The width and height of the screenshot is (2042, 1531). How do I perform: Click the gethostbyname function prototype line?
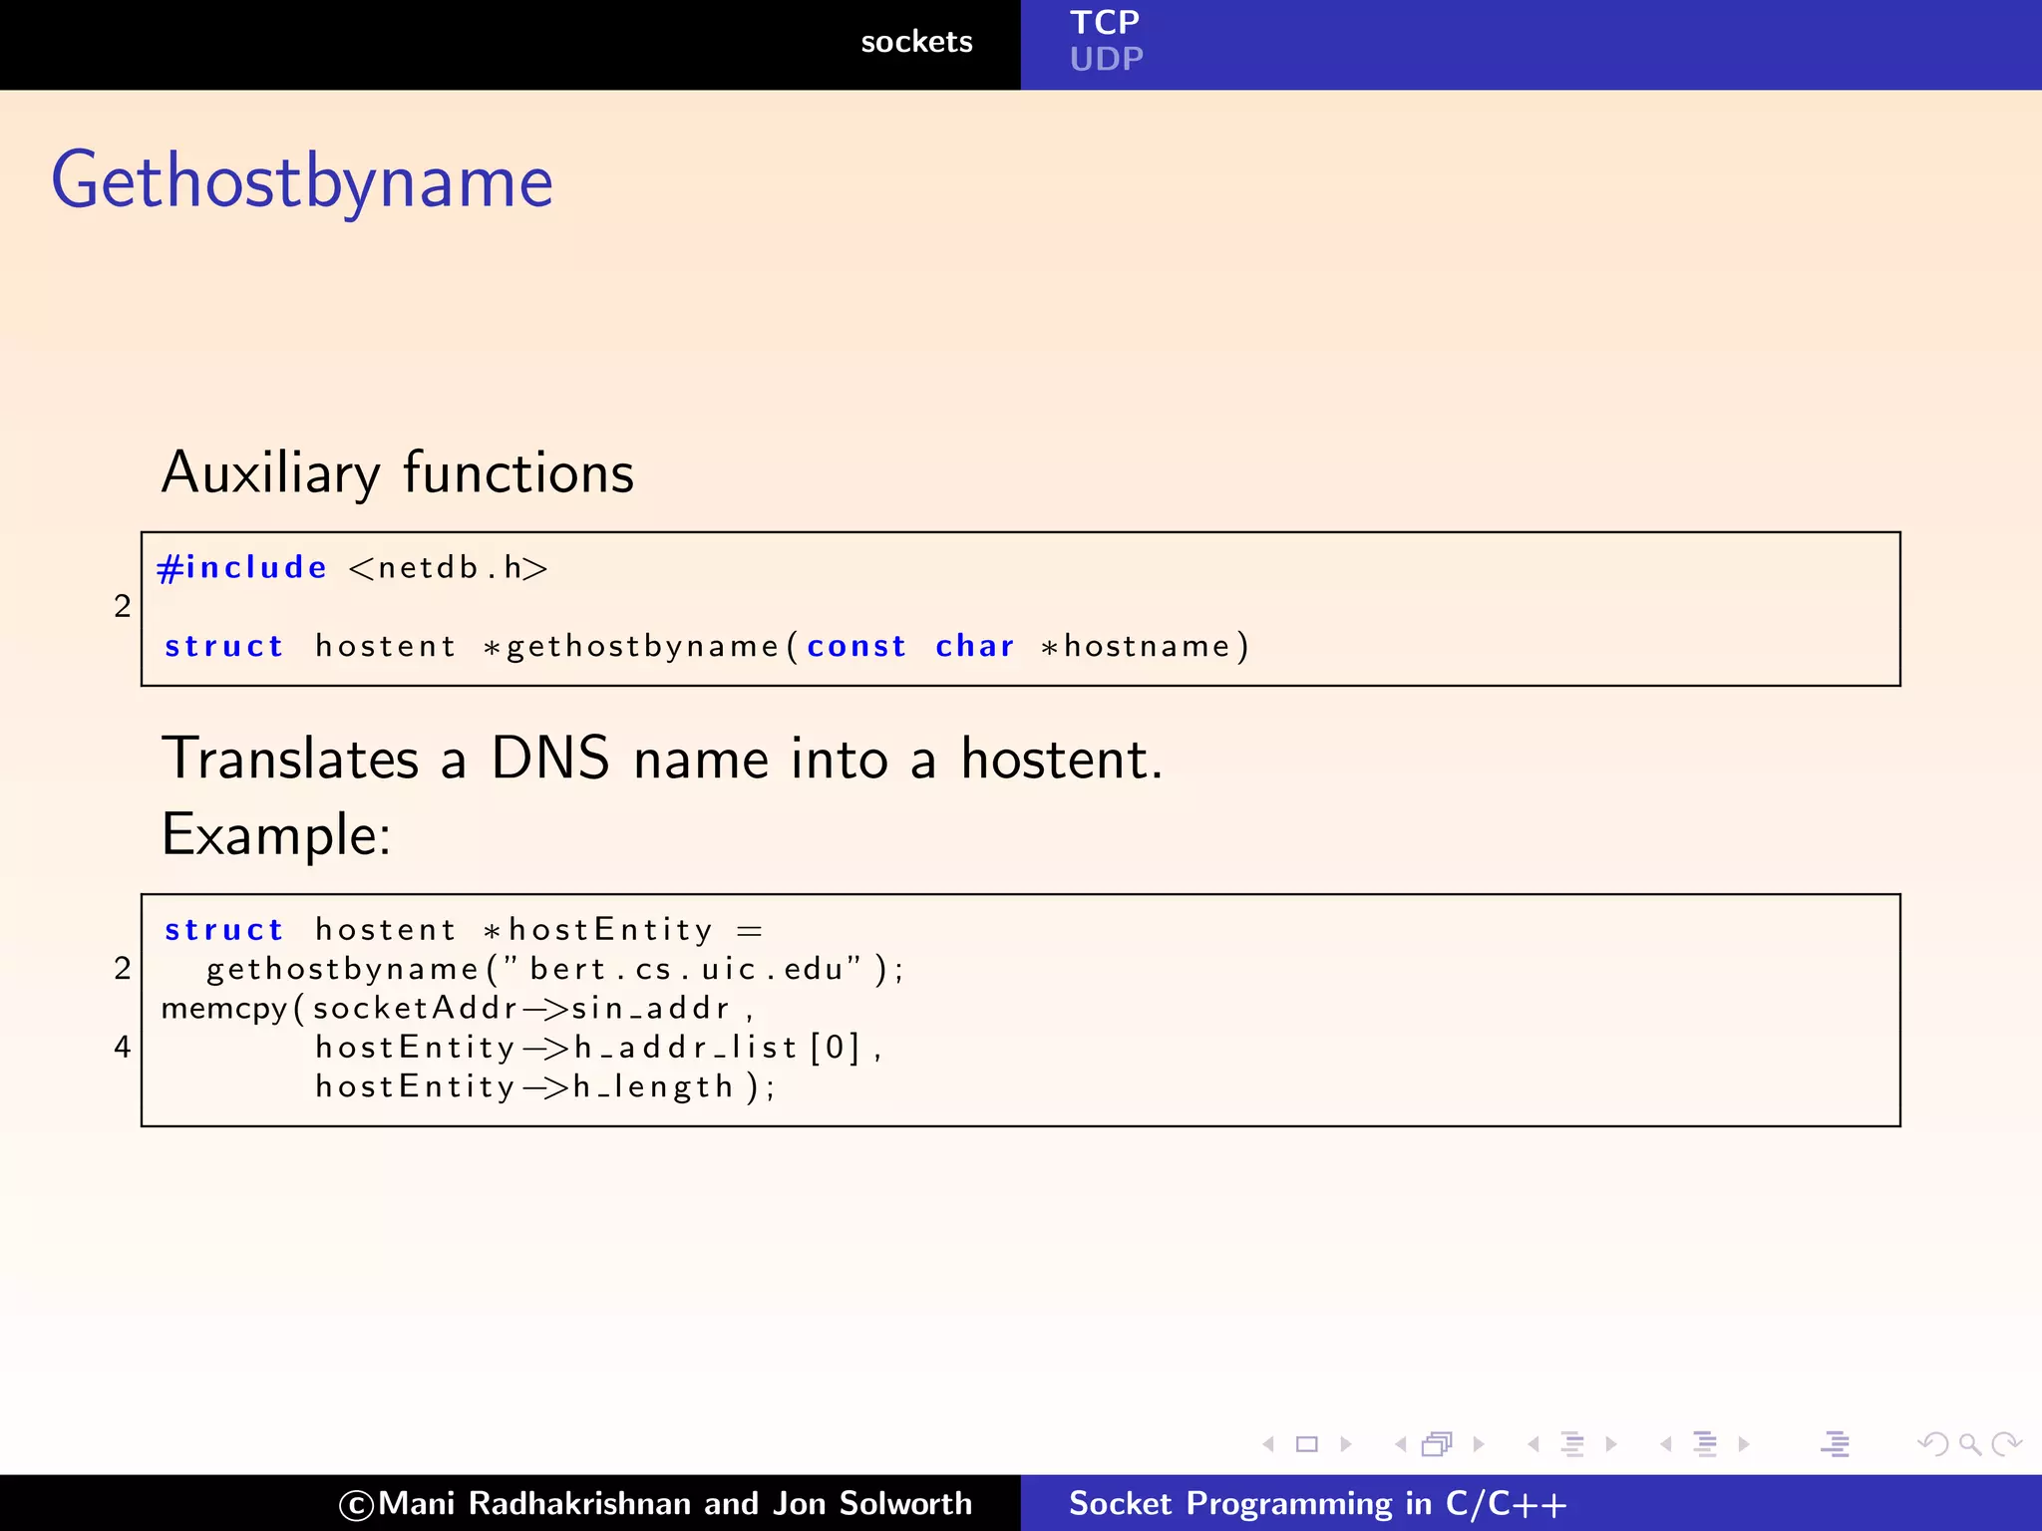click(x=707, y=647)
